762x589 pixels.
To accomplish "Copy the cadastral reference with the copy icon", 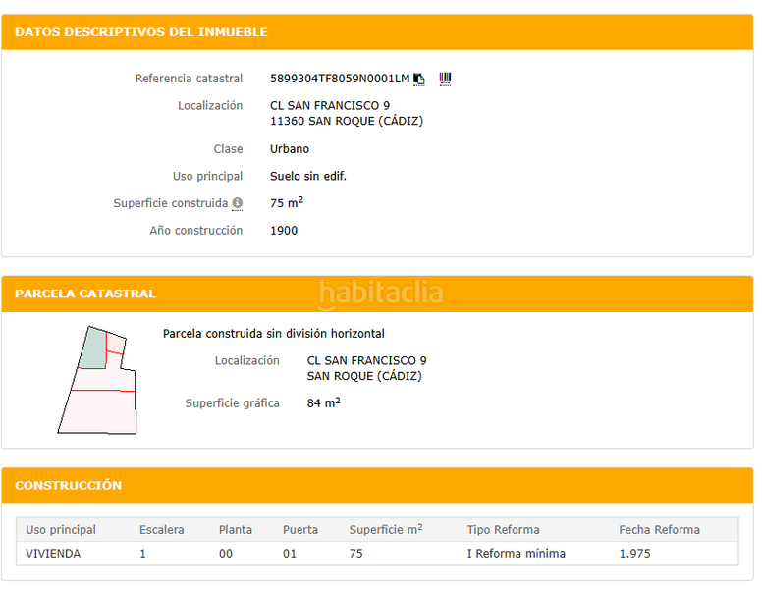I will point(419,79).
